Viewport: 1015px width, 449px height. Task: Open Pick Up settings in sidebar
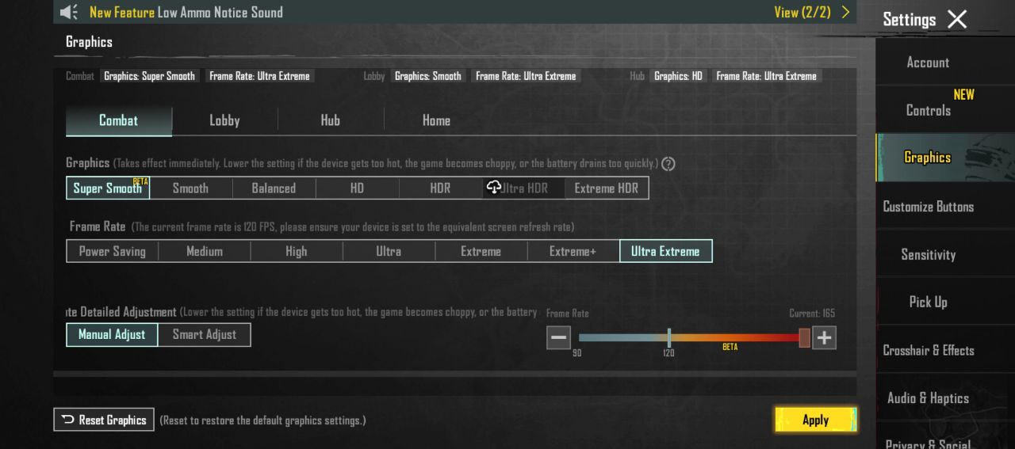(x=929, y=302)
